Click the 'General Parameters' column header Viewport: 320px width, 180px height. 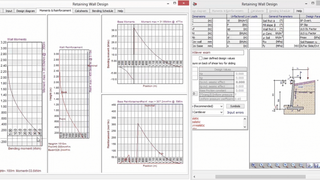coord(280,16)
